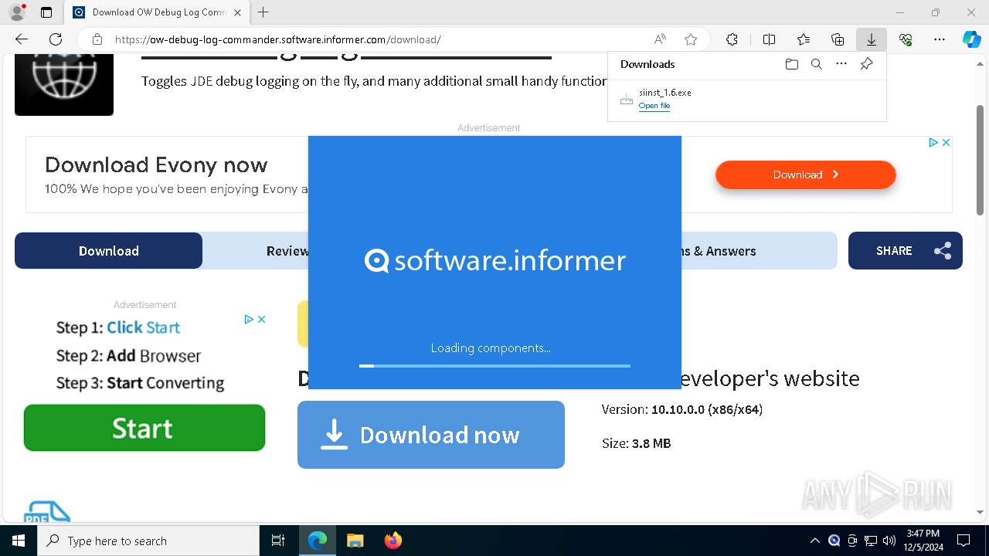Open Task View on taskbar
This screenshot has height=556, width=989.
[x=278, y=541]
